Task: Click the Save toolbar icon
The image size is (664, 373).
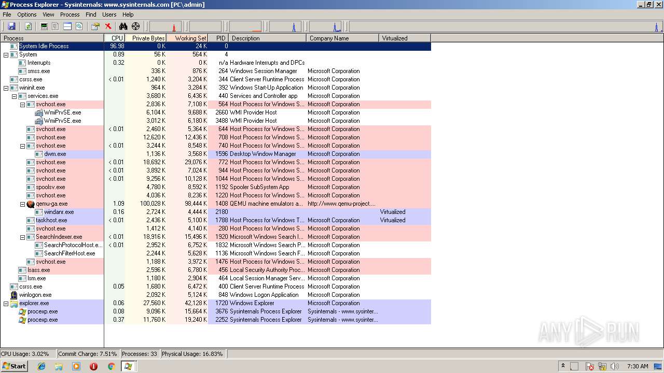Action: 11,26
